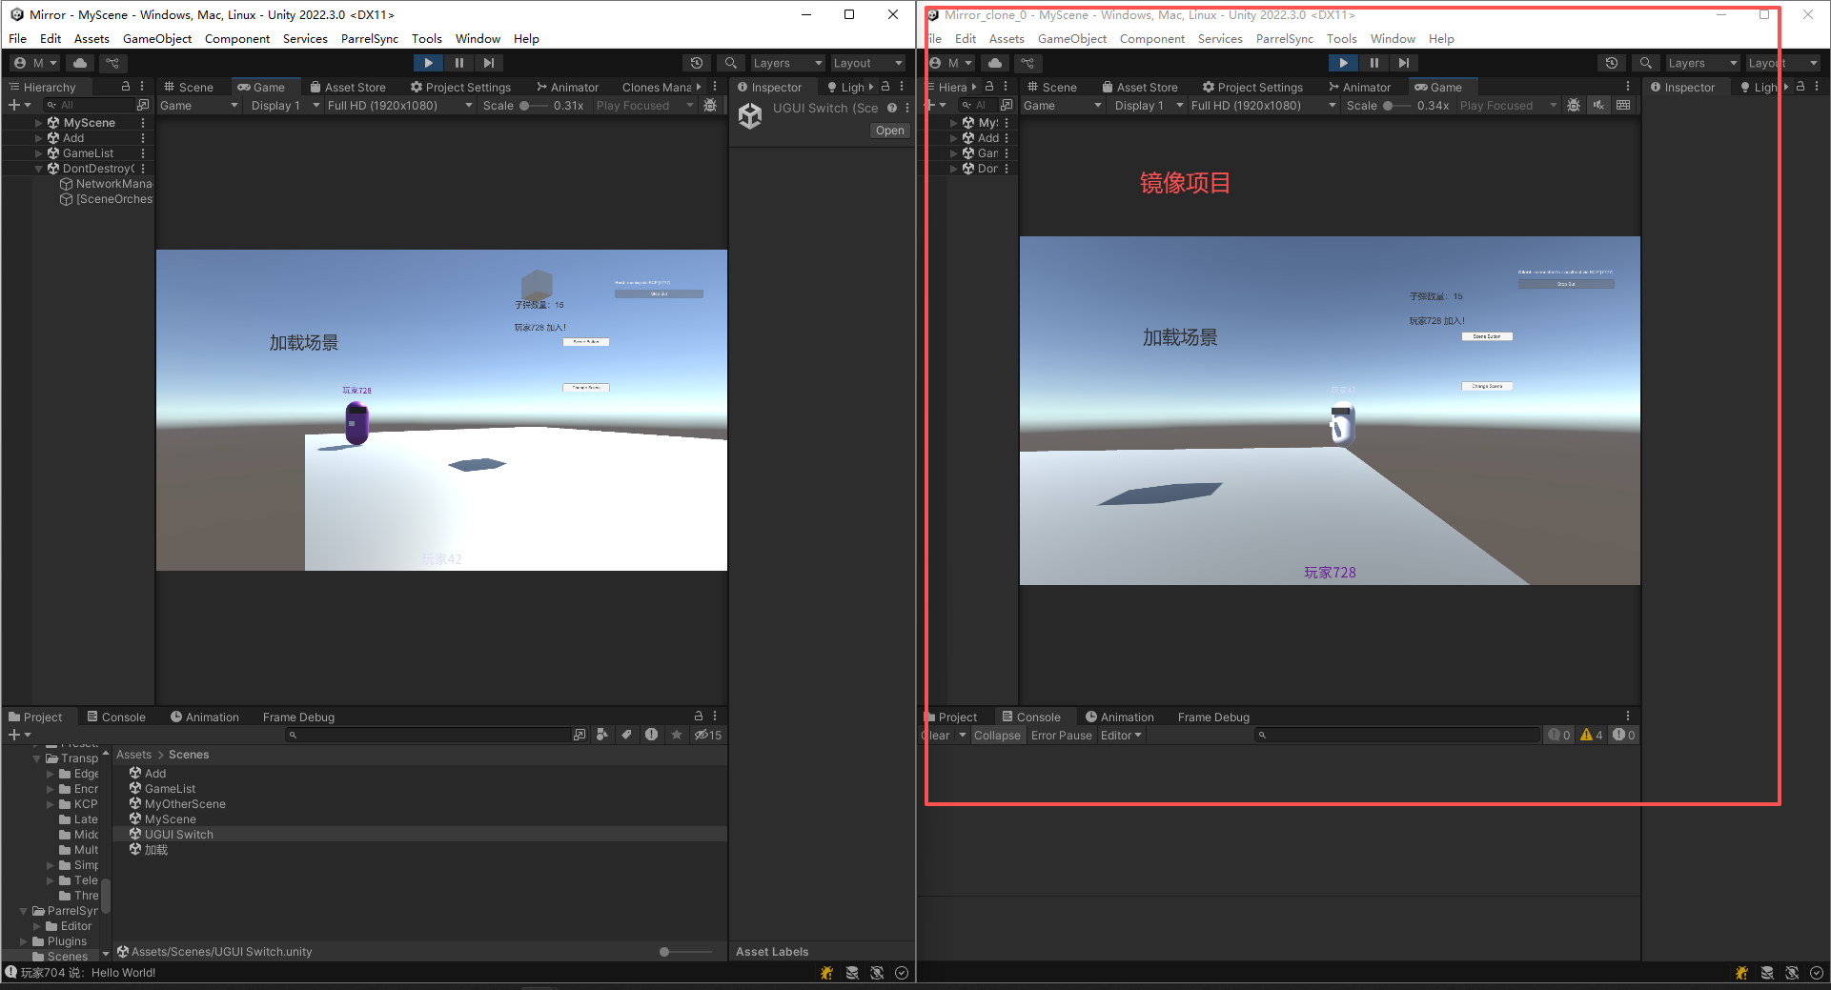This screenshot has height=990, width=1831.
Task: Open Frame Debug tab in clone window
Action: point(1213,717)
